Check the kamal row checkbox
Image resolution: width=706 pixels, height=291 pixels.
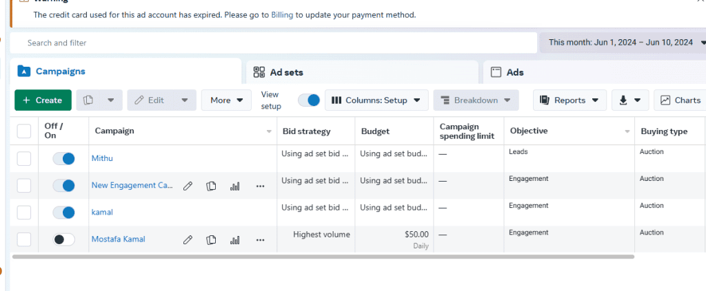24,213
